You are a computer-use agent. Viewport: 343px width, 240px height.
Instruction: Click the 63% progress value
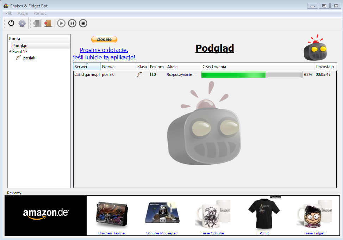coord(308,74)
